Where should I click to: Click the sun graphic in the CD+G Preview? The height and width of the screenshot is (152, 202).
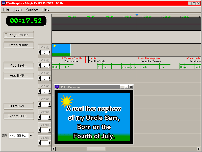point(66,101)
